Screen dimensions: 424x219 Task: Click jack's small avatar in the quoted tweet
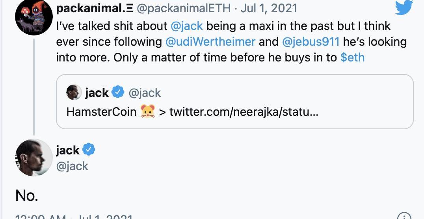click(x=74, y=93)
